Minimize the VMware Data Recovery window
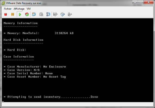The height and width of the screenshot is (108, 155). 135,2
